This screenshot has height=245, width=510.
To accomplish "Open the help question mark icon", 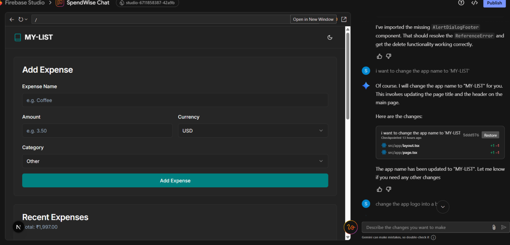I will click(461, 3).
